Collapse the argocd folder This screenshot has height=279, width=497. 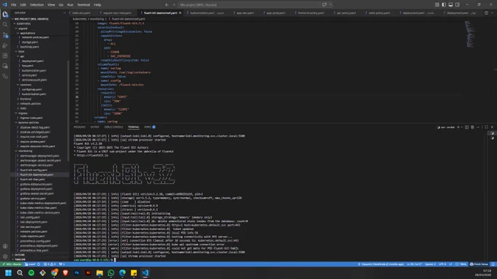(x=23, y=28)
